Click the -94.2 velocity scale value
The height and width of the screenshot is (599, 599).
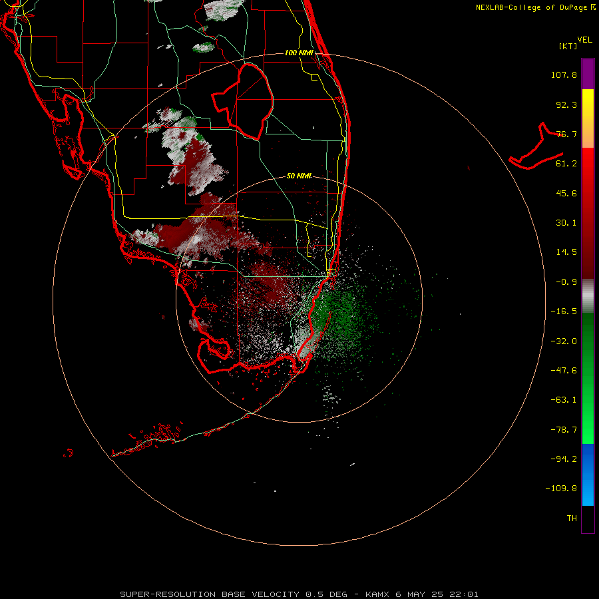(564, 459)
